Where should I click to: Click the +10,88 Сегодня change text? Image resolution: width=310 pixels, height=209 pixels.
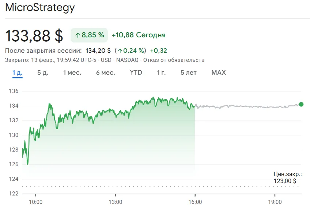pos(139,35)
